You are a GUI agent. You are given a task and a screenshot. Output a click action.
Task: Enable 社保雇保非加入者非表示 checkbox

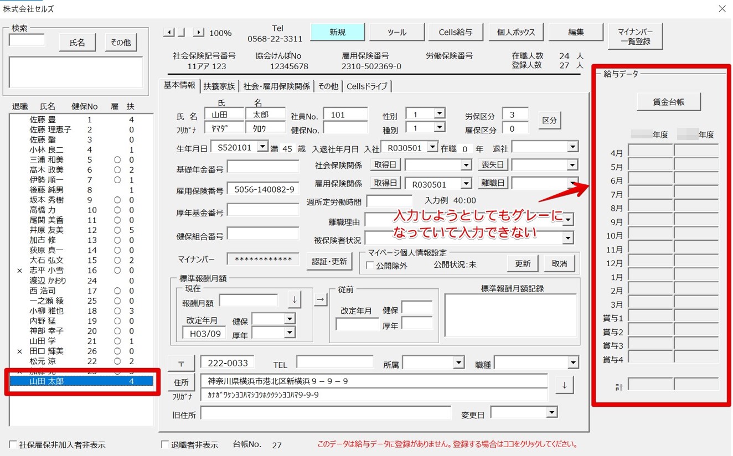click(13, 444)
